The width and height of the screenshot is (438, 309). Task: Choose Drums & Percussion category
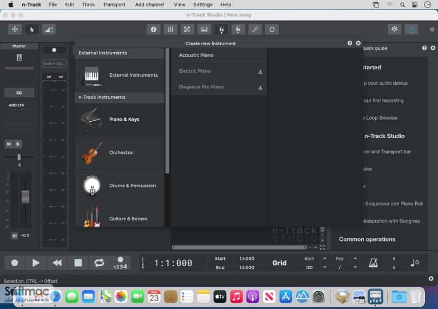point(120,185)
